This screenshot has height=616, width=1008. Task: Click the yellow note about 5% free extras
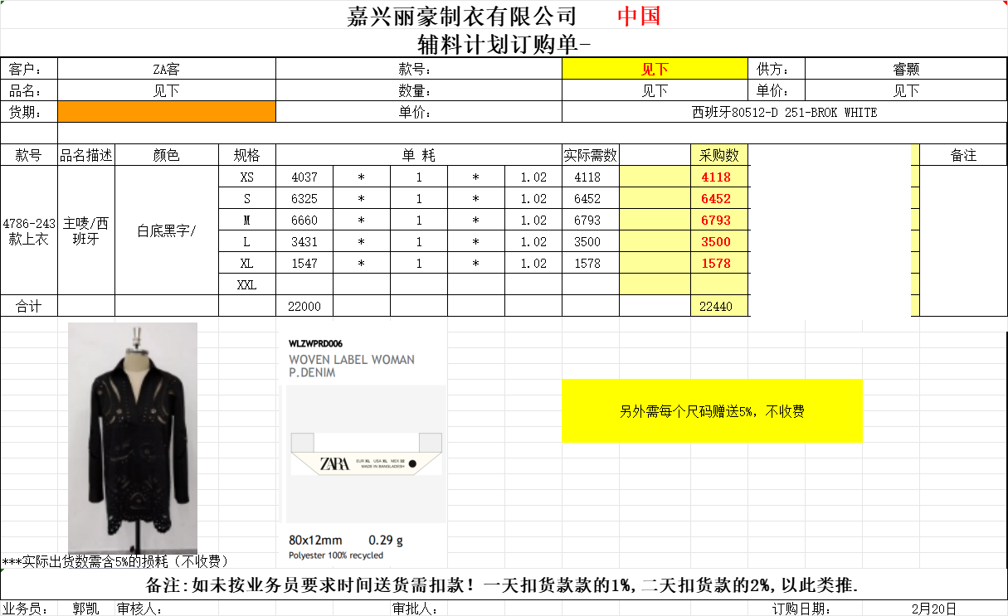(712, 411)
